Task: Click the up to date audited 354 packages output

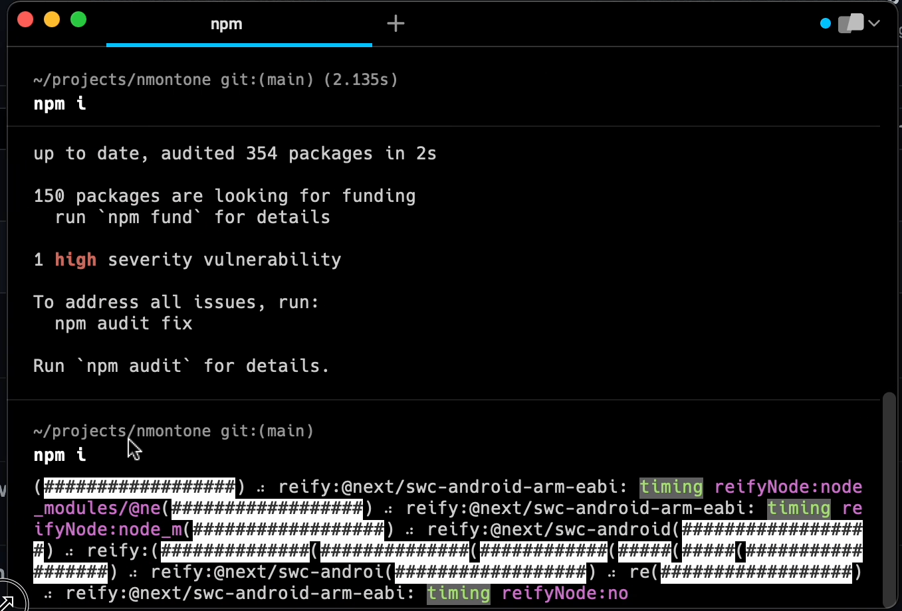Action: (235, 153)
